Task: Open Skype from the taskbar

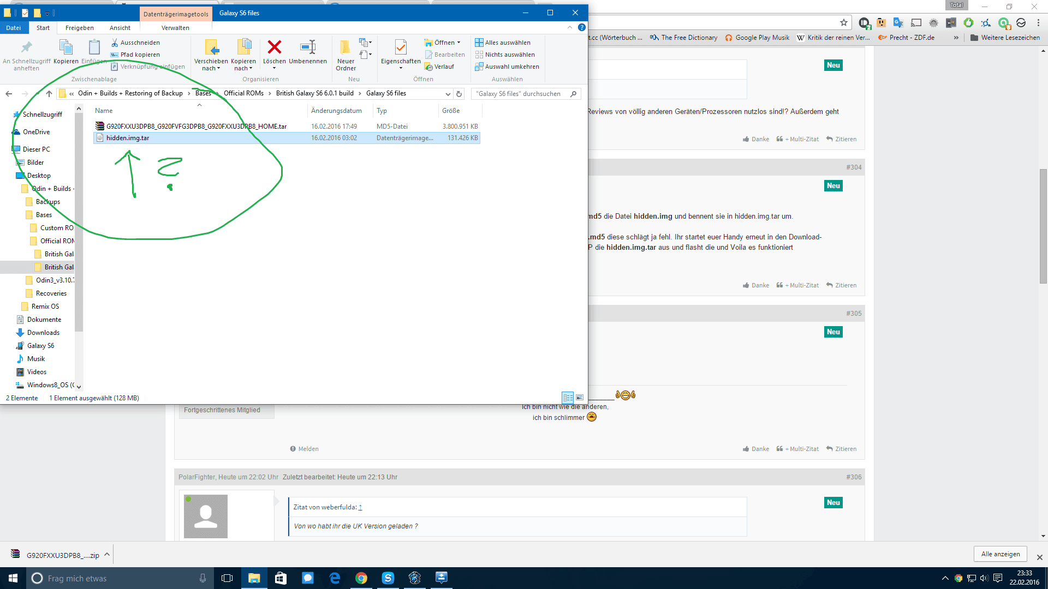Action: 388,578
